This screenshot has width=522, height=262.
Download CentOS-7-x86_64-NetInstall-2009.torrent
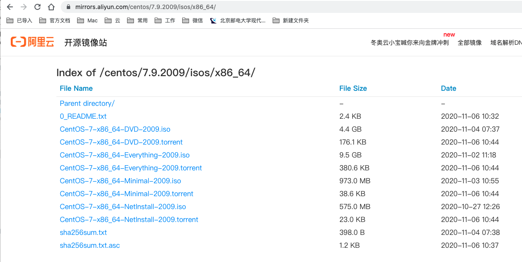point(129,219)
